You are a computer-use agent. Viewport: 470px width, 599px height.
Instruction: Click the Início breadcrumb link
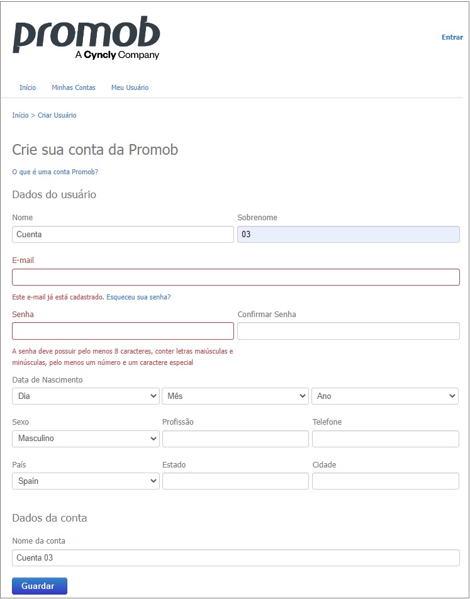(x=20, y=115)
